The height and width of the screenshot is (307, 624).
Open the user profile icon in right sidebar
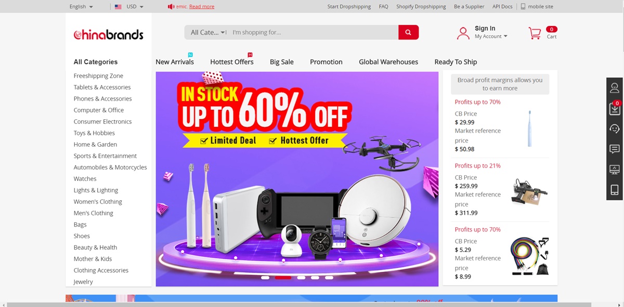615,88
